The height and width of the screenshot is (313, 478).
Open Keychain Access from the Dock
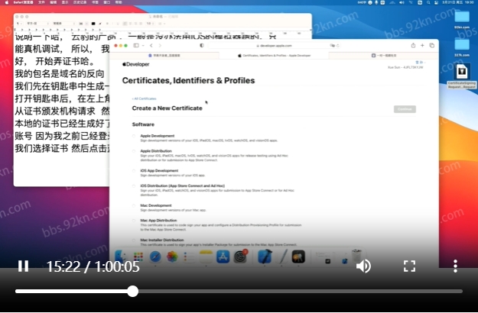point(298,257)
